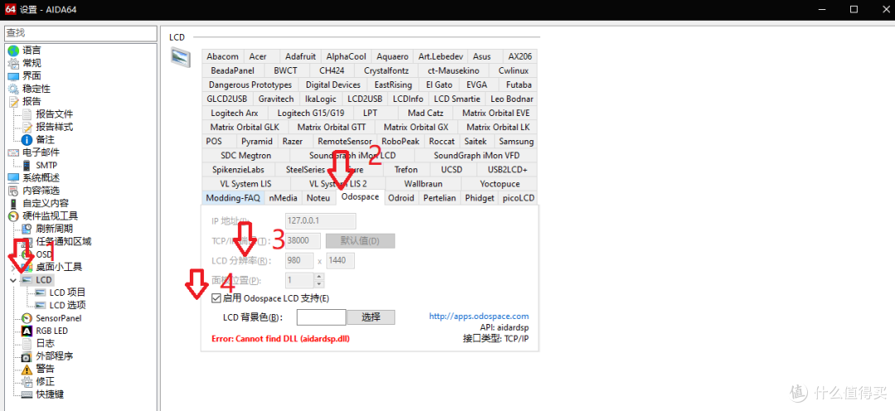Open the apps.odospace.com link
895x411 pixels.
(479, 316)
